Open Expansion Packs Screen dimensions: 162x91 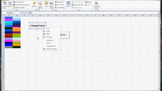click(x=78, y=5)
